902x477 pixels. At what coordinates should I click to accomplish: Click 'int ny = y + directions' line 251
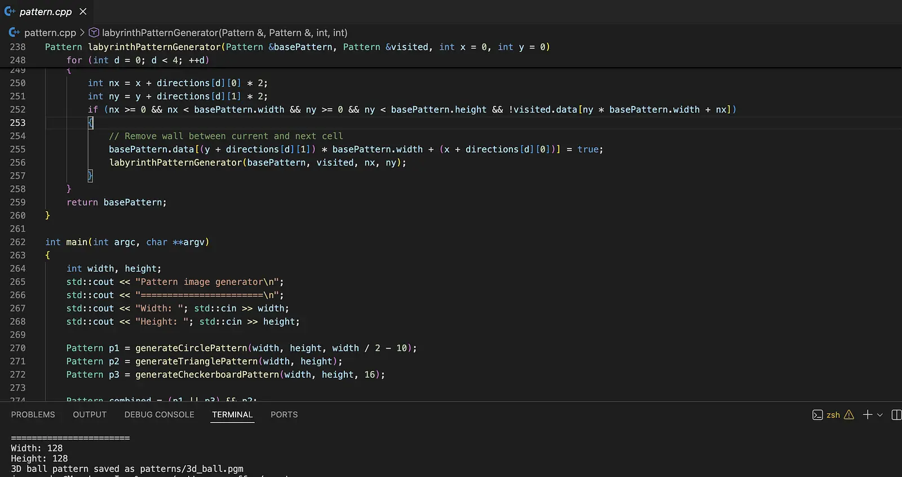point(178,96)
